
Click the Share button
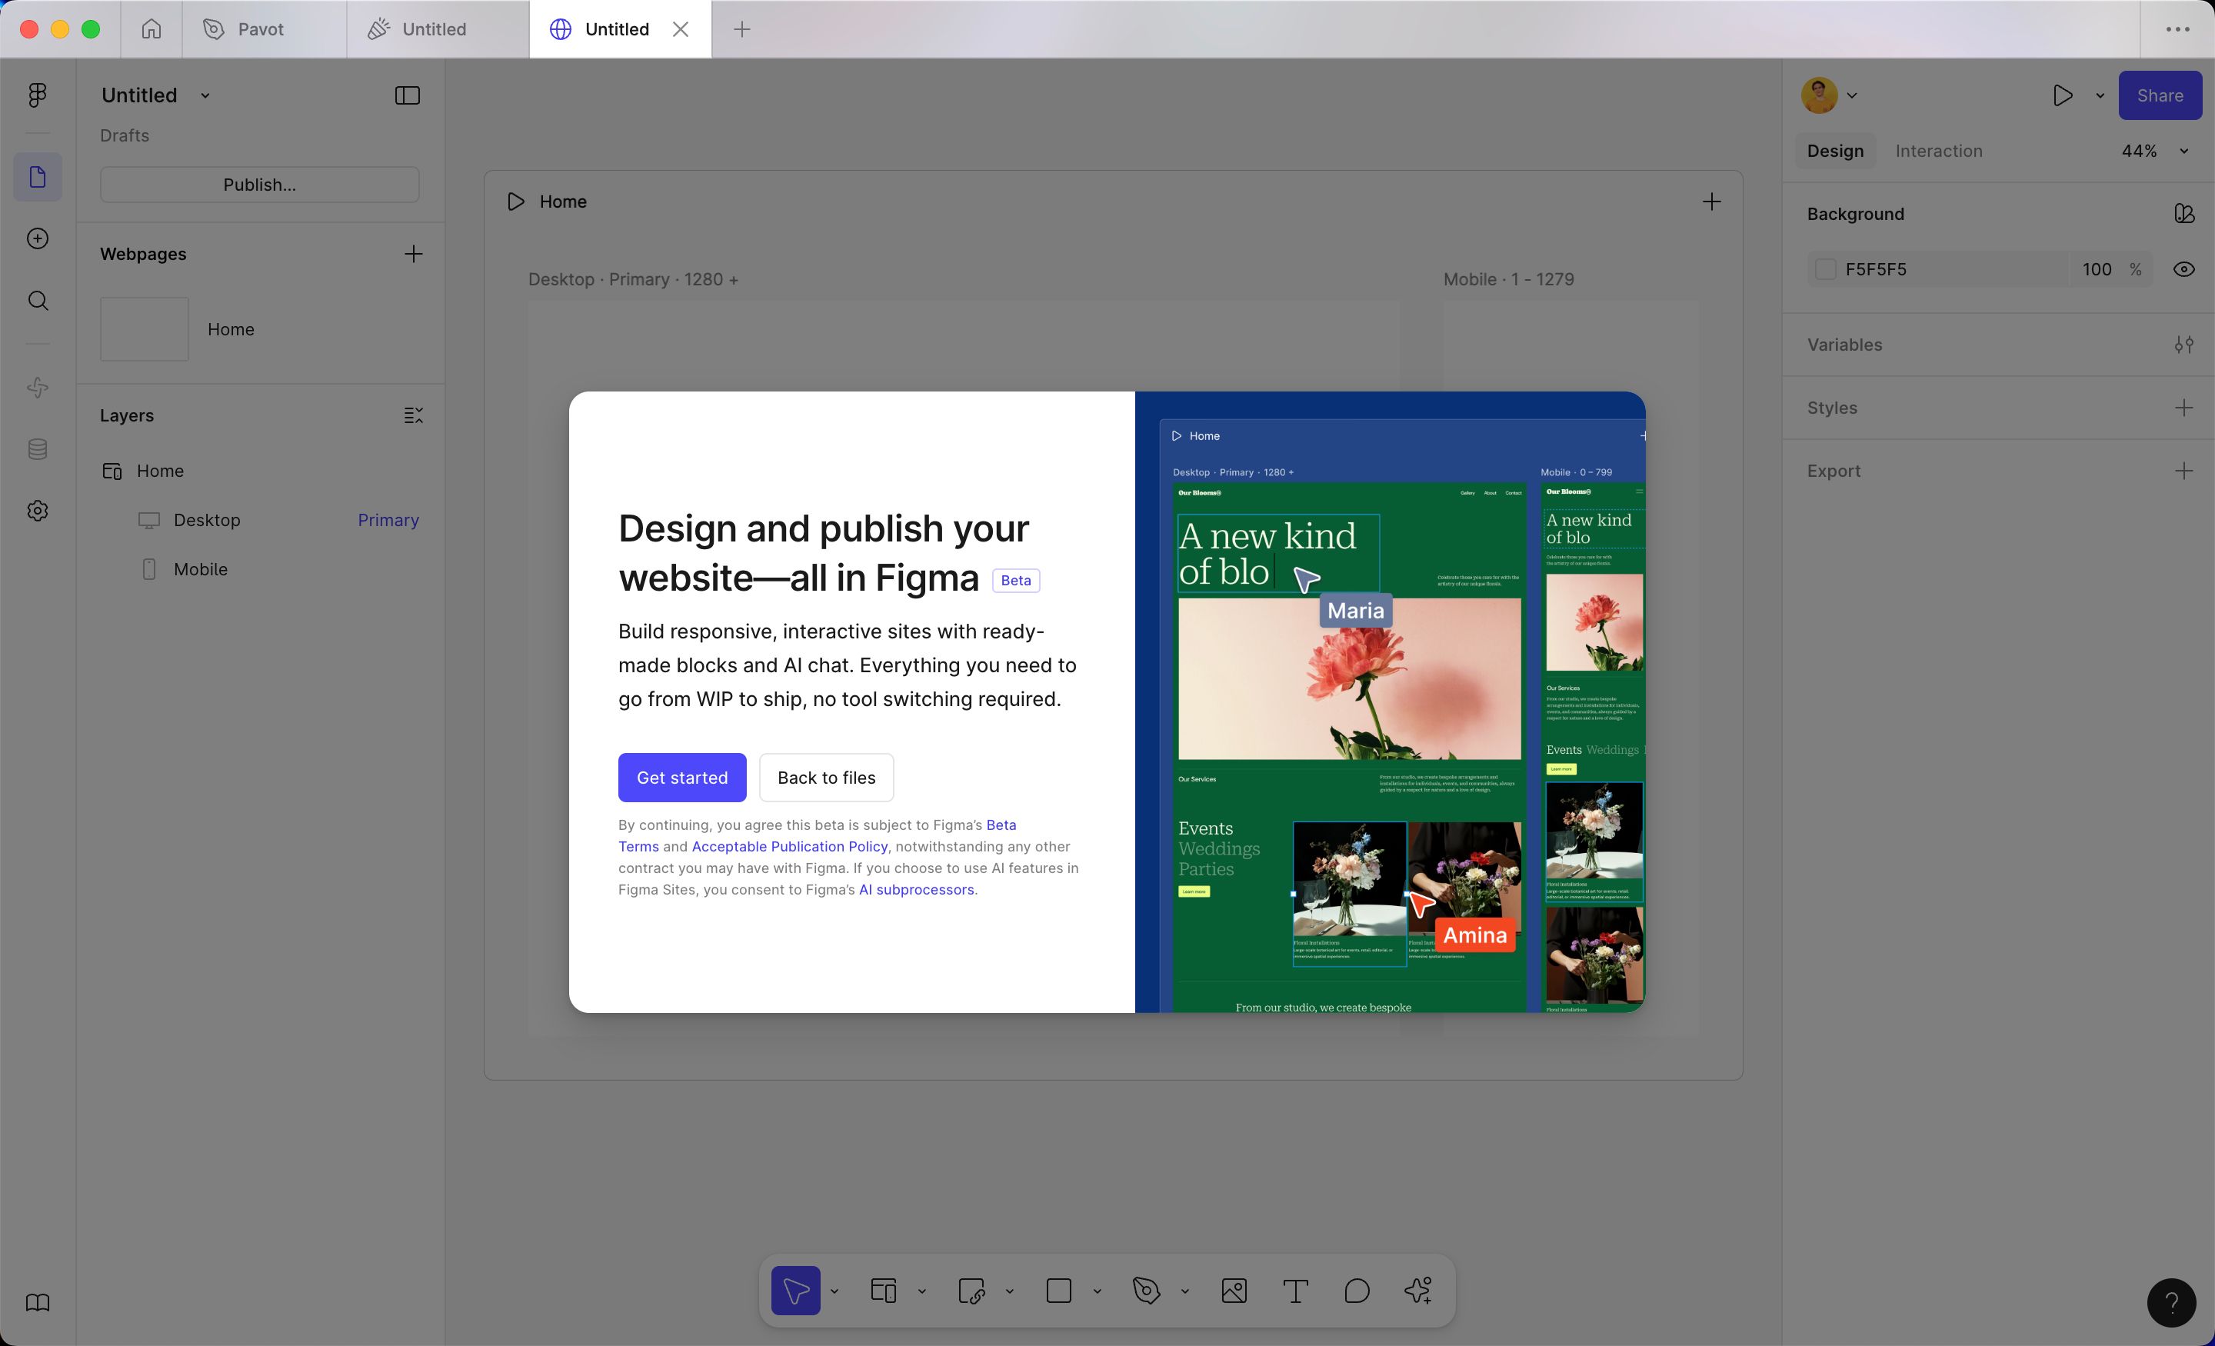(2160, 95)
